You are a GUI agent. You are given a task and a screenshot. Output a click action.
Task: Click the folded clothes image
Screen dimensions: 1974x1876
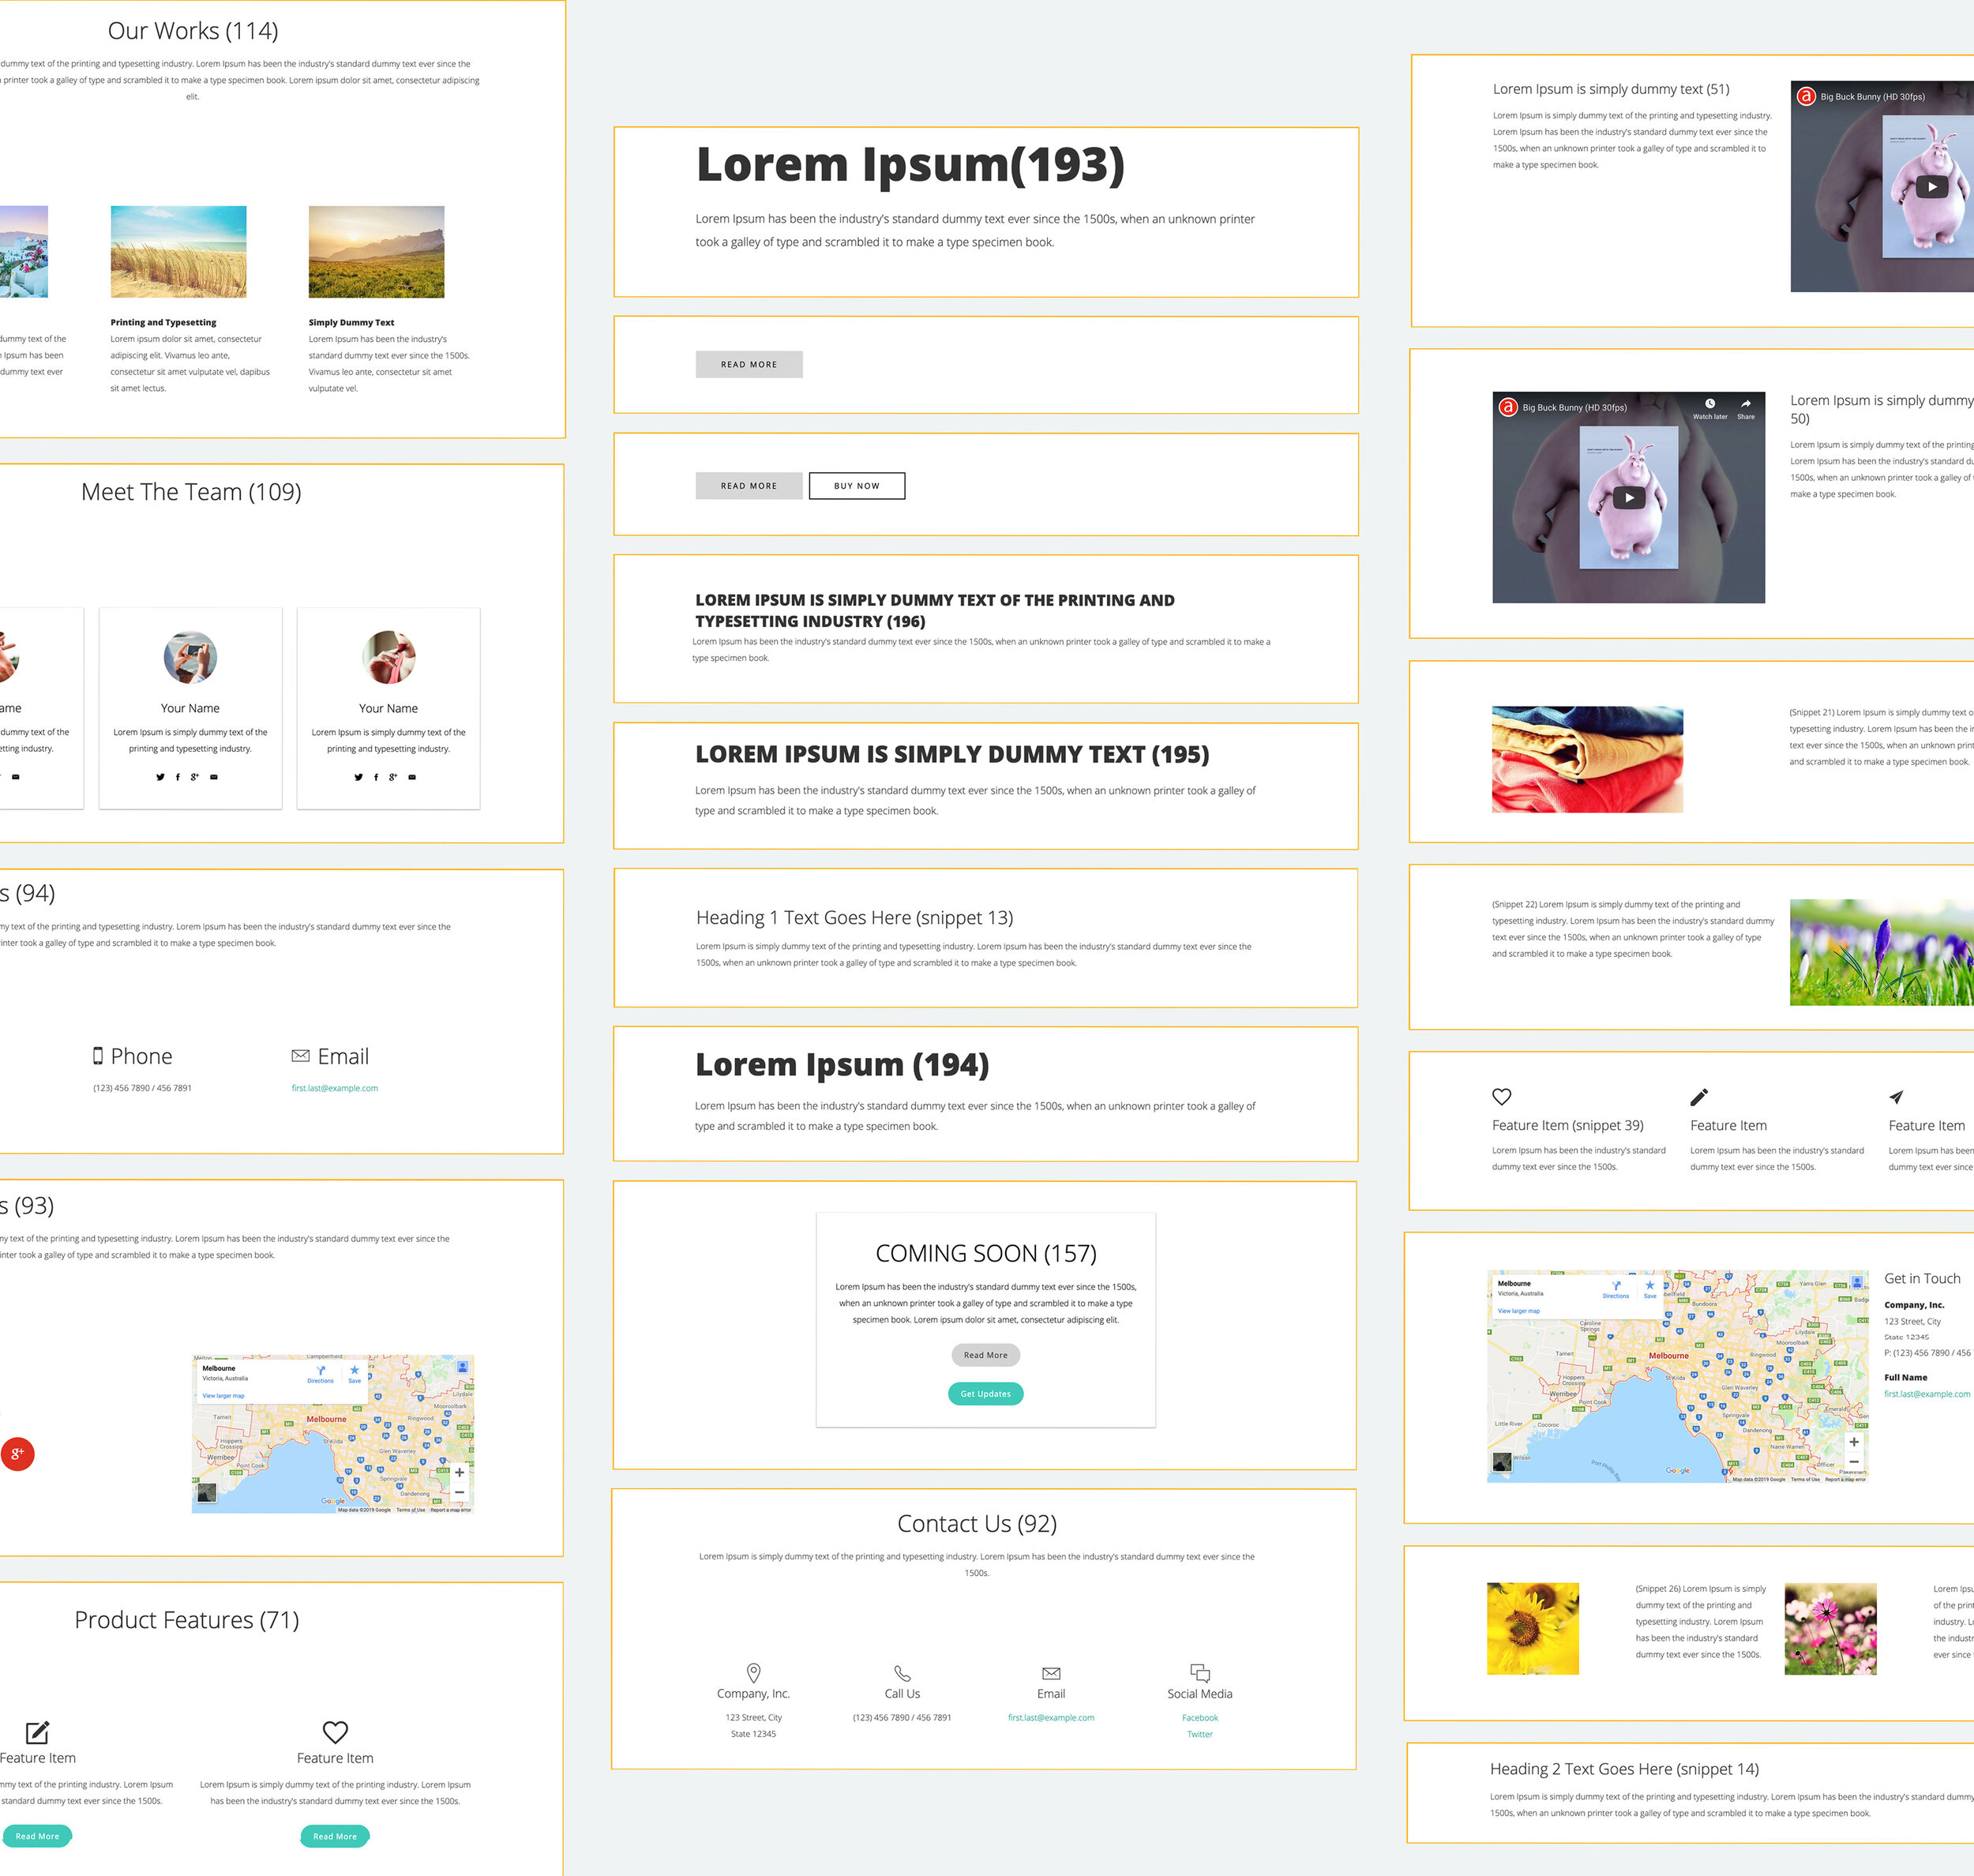tap(1586, 759)
